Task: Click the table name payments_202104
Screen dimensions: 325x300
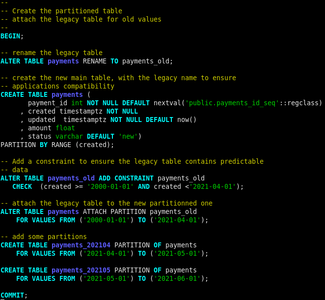Action: [81, 245]
